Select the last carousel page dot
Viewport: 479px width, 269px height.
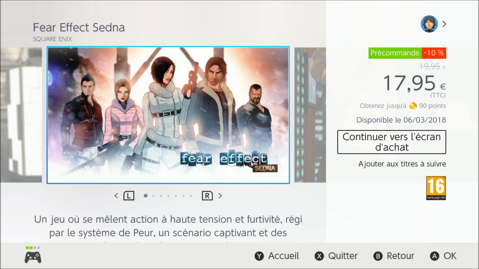point(191,195)
